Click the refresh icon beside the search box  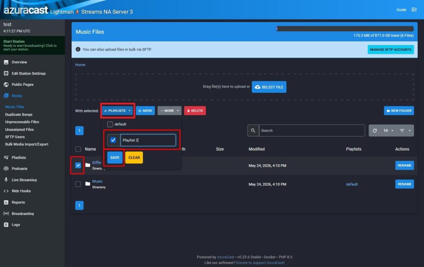(x=375, y=131)
